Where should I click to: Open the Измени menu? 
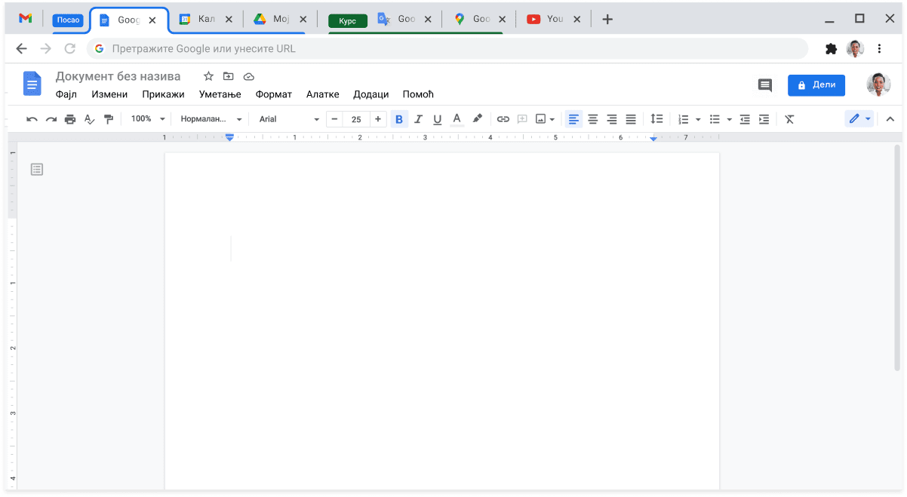point(109,94)
